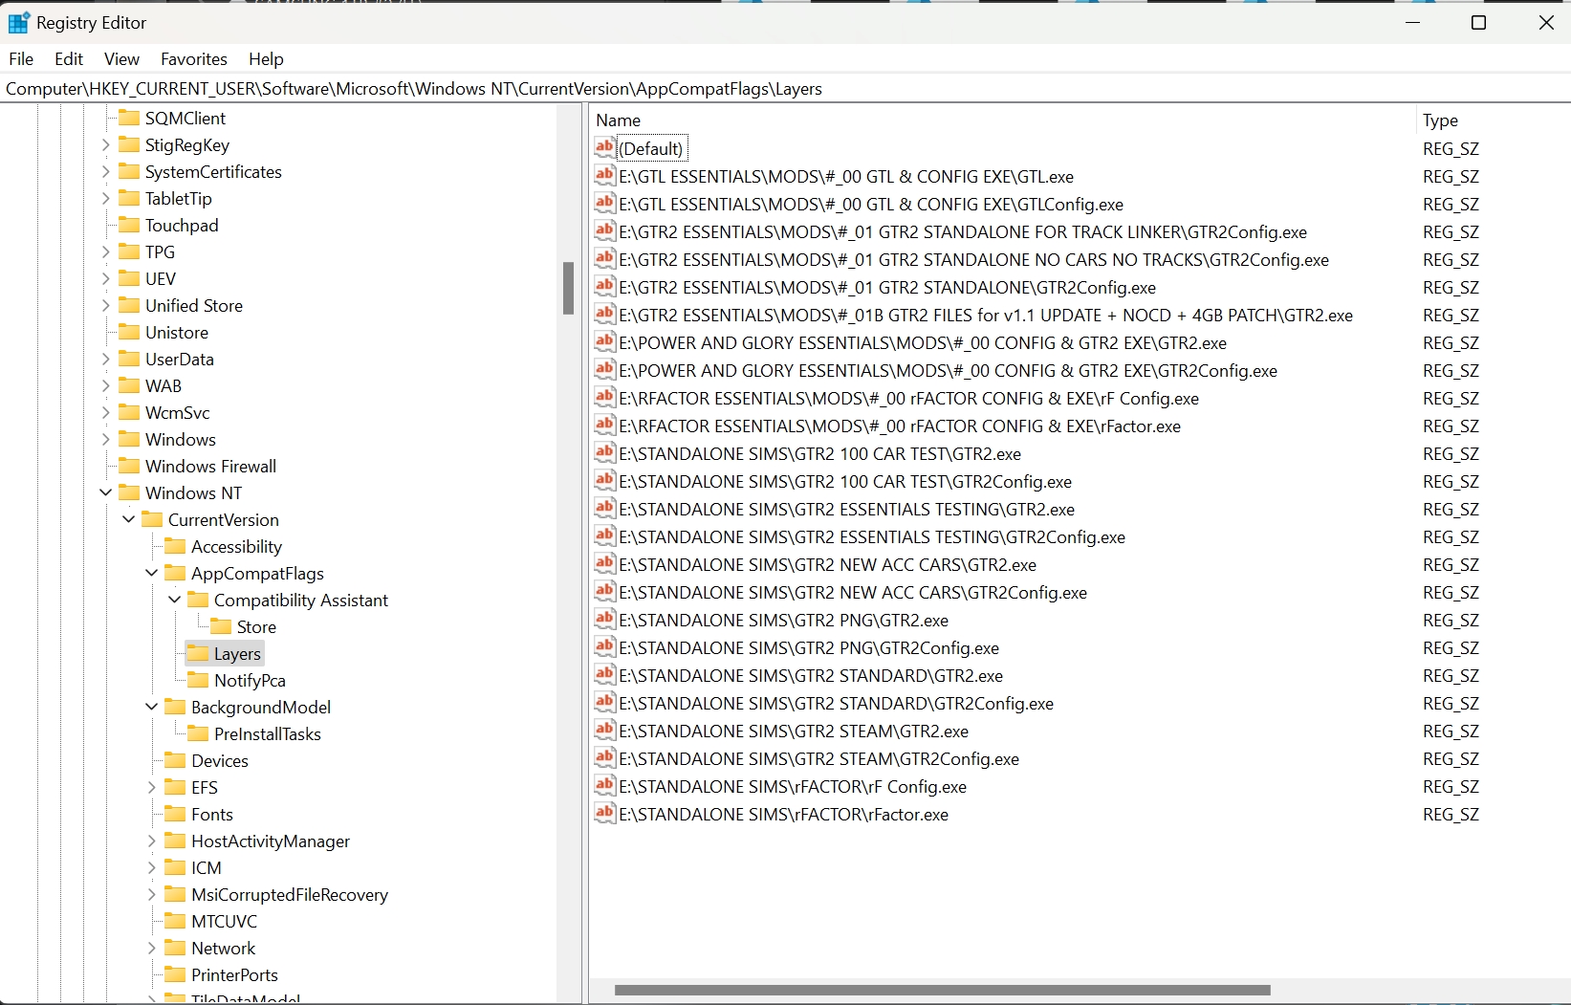Viewport: 1571px width, 1005px height.
Task: Click the Layers folder icon
Action: (198, 653)
